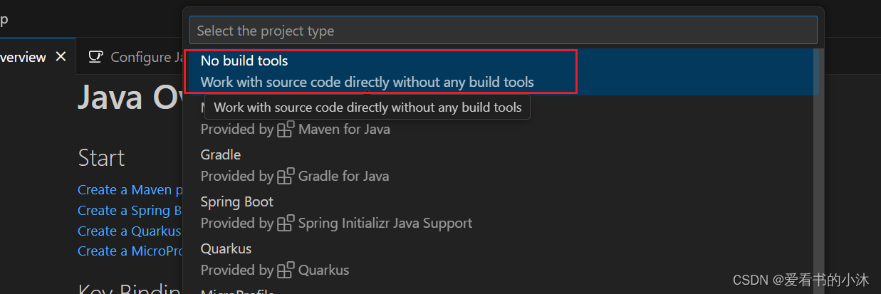Close the overview tab
This screenshot has height=294, width=881.
61,57
